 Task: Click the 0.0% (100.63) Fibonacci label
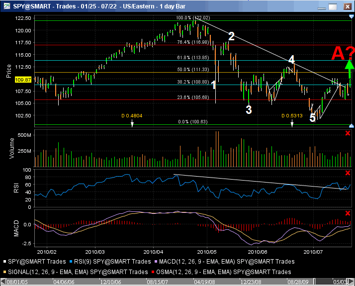pos(193,122)
